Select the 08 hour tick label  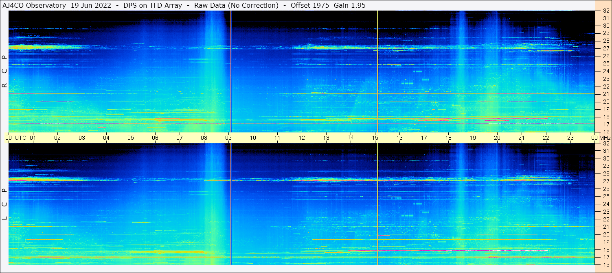[x=204, y=138]
